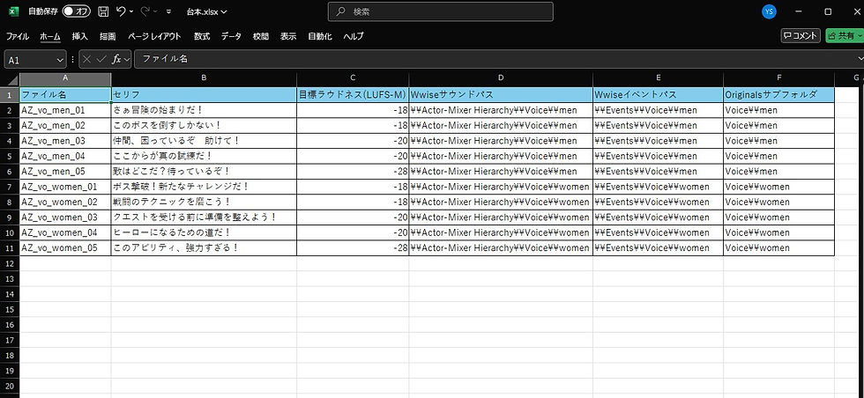
Task: Select row 1 header number
Action: (x=10, y=95)
